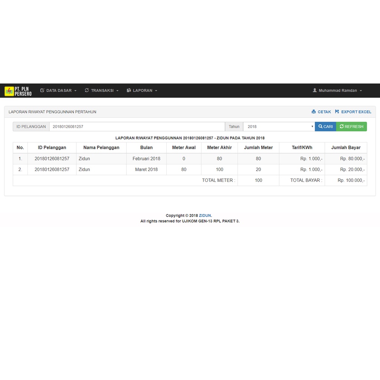Click the PT. PLN Persero logo
380x380 pixels.
click(x=18, y=91)
